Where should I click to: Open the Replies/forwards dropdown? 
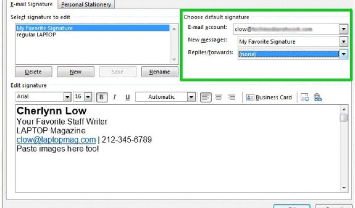click(x=344, y=54)
